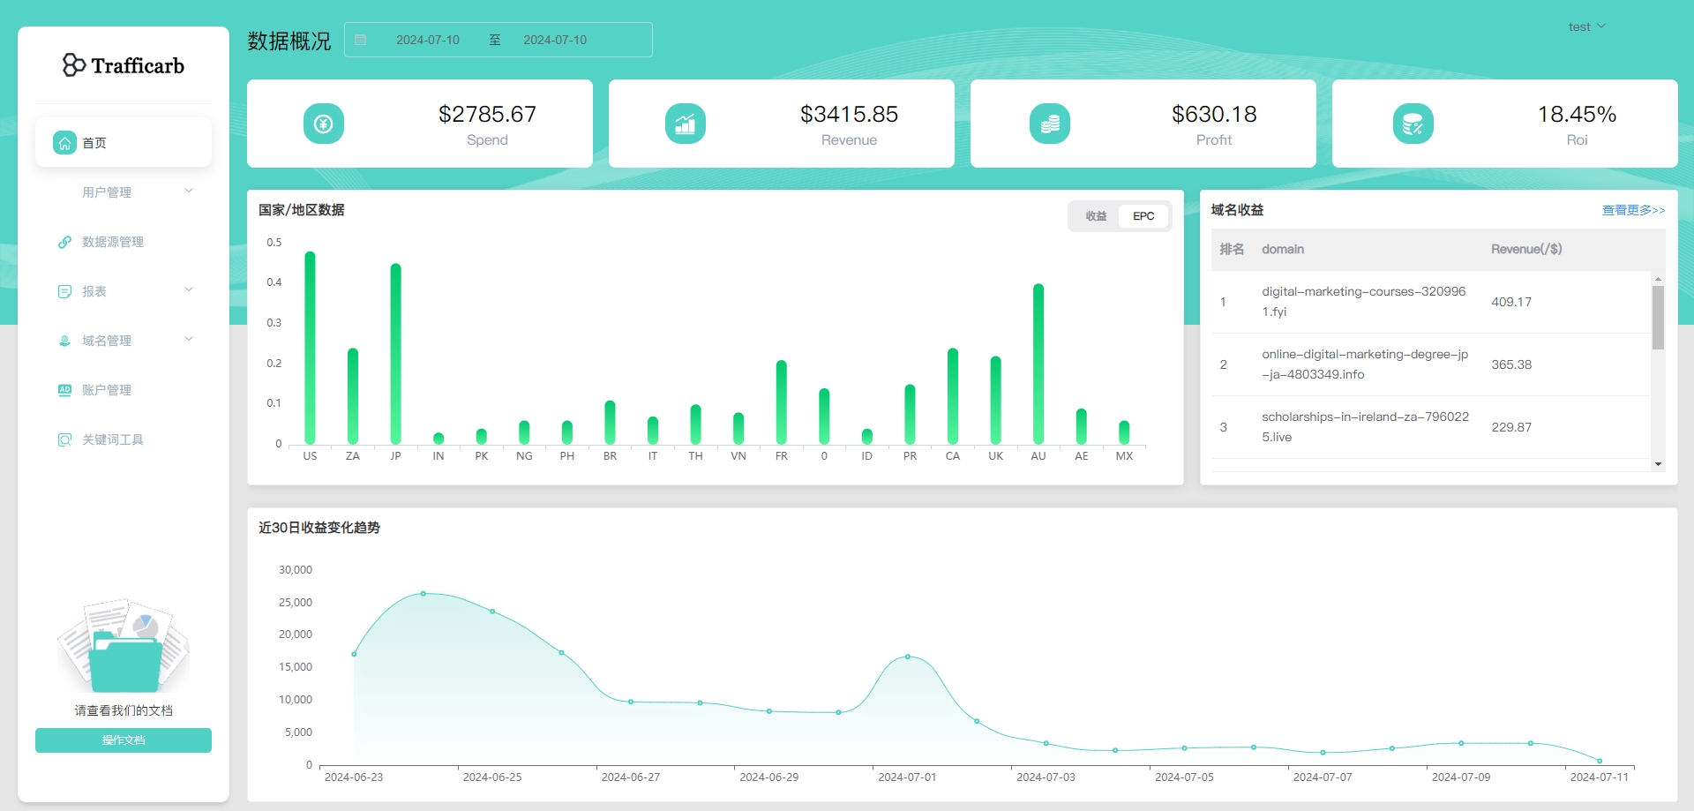This screenshot has width=1694, height=811.
Task: Click the Trafficarb logo
Action: [124, 65]
